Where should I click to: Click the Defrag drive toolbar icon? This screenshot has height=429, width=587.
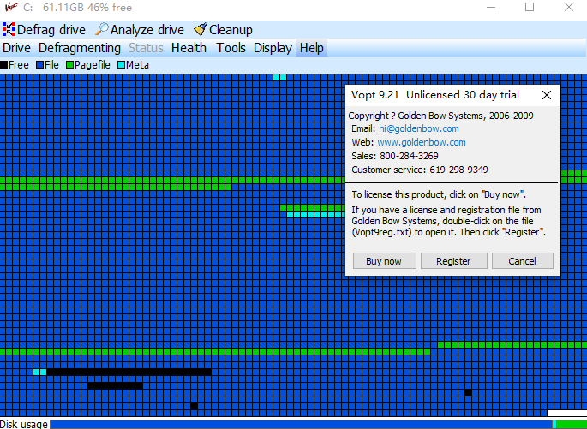(x=9, y=30)
